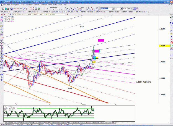The width and height of the screenshot is (173, 126).
Task: Select wave band 4 button
Action: pyautogui.click(x=54, y=9)
